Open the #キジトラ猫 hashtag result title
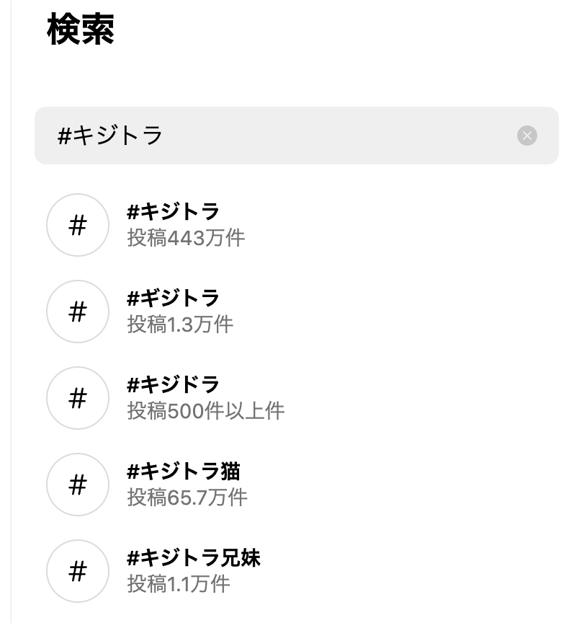569x623 pixels. (183, 472)
